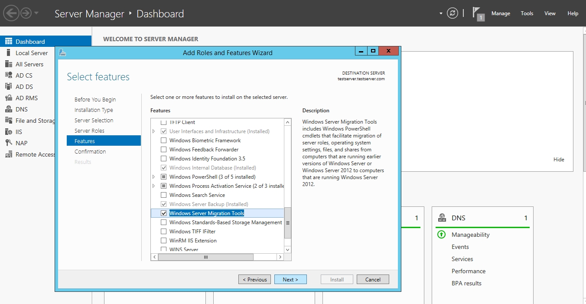Go to Installation Type step

point(94,110)
